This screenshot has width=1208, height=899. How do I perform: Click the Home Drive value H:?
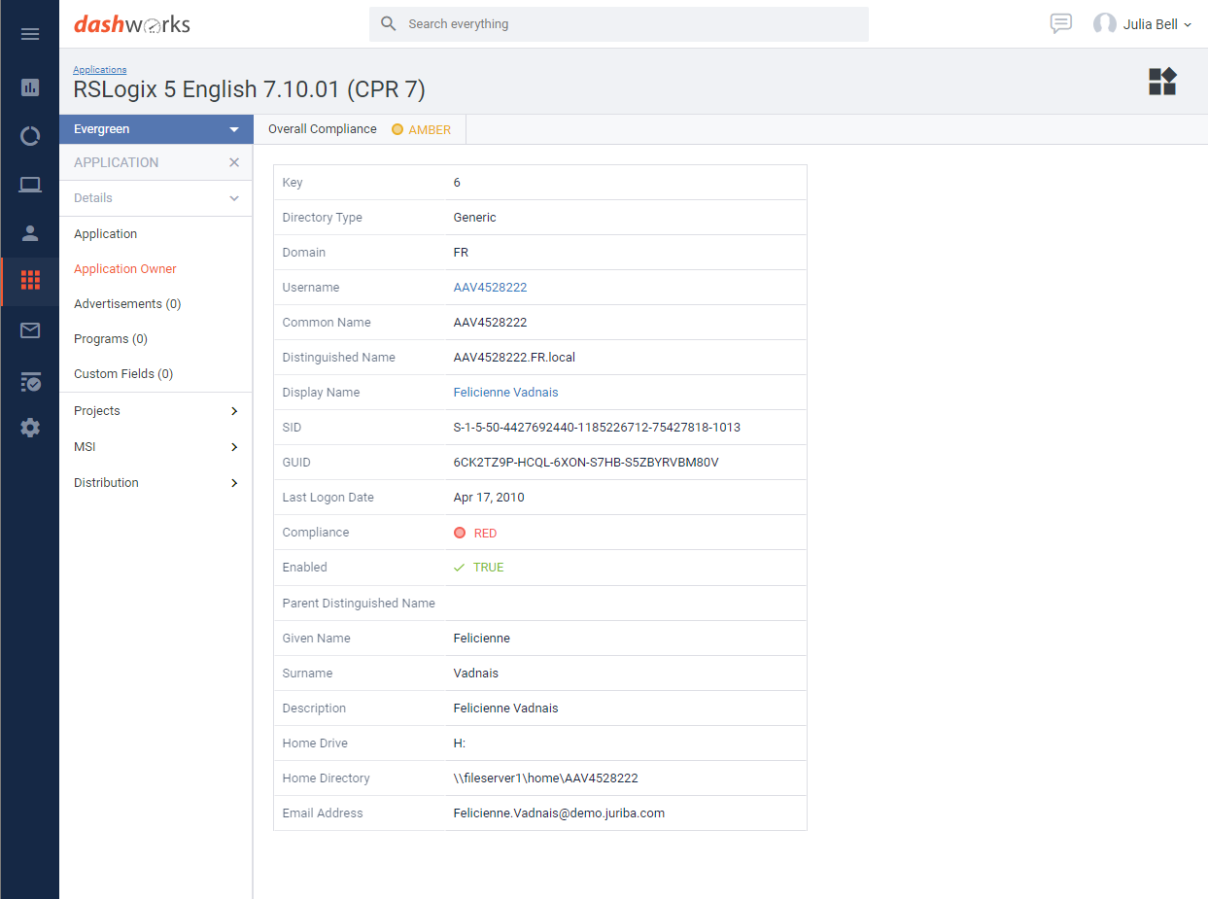pyautogui.click(x=460, y=743)
